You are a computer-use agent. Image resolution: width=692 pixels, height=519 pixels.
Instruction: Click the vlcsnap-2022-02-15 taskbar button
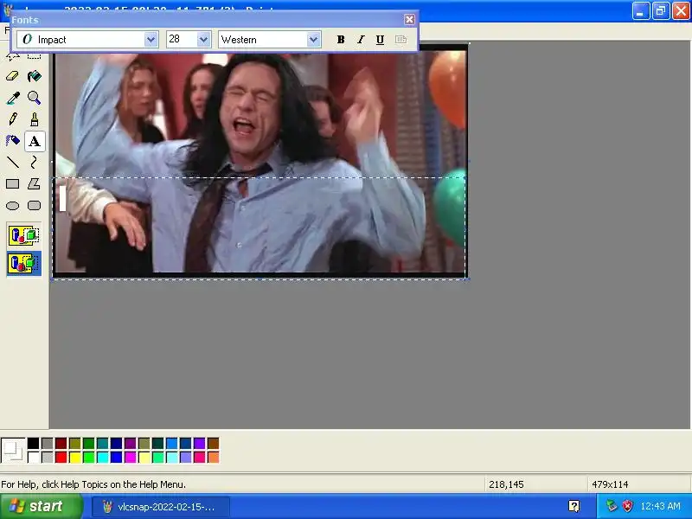(x=161, y=507)
